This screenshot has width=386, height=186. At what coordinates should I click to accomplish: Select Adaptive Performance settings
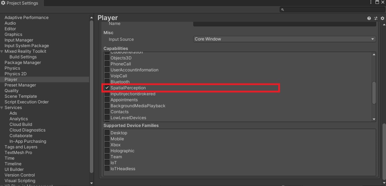point(26,18)
